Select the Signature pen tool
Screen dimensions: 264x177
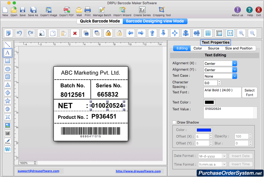pos(8,141)
